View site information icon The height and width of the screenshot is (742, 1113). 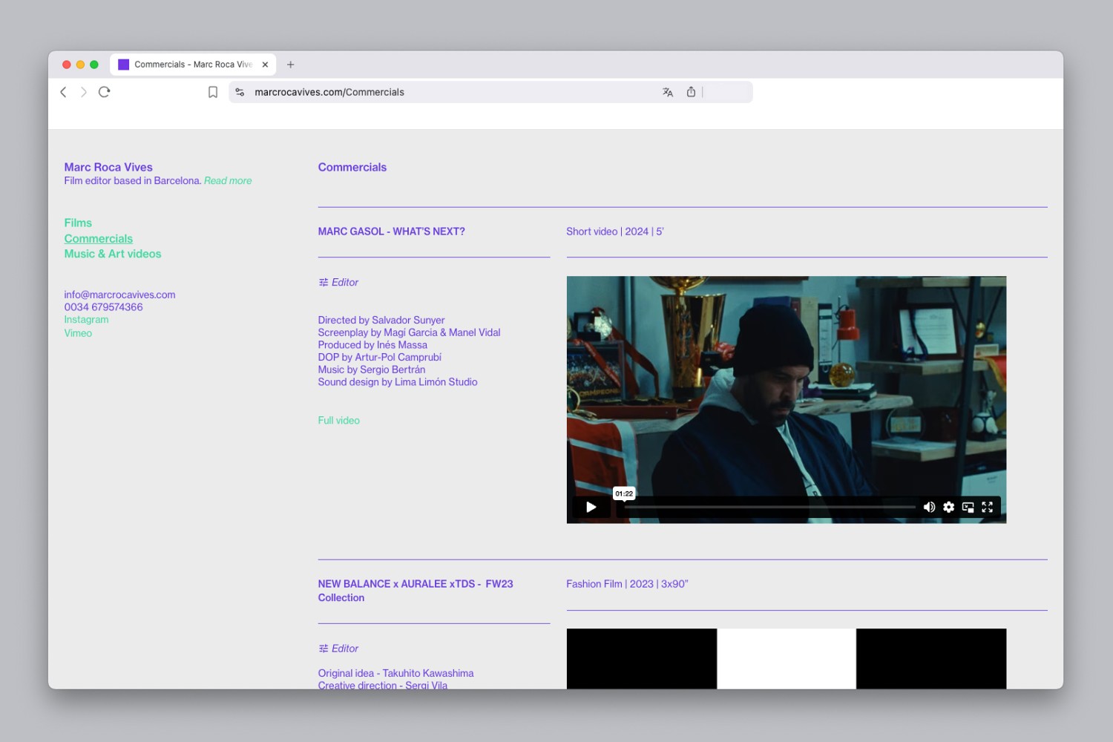pyautogui.click(x=240, y=92)
